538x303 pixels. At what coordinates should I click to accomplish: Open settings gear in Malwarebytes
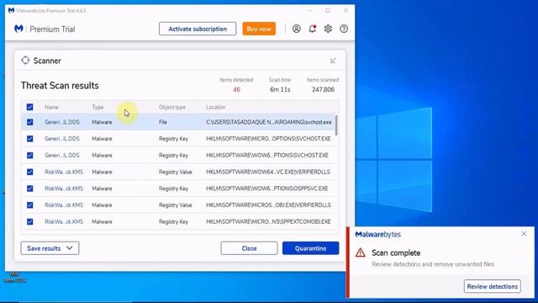pos(328,29)
